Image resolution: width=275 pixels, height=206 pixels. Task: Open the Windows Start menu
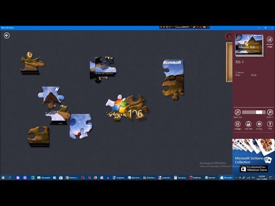coord(3,178)
